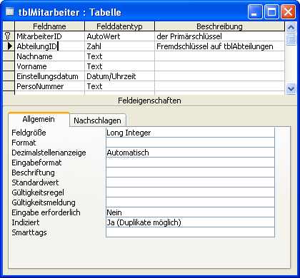Click the row selector beside Vorname
300x278 pixels.
pos(9,66)
